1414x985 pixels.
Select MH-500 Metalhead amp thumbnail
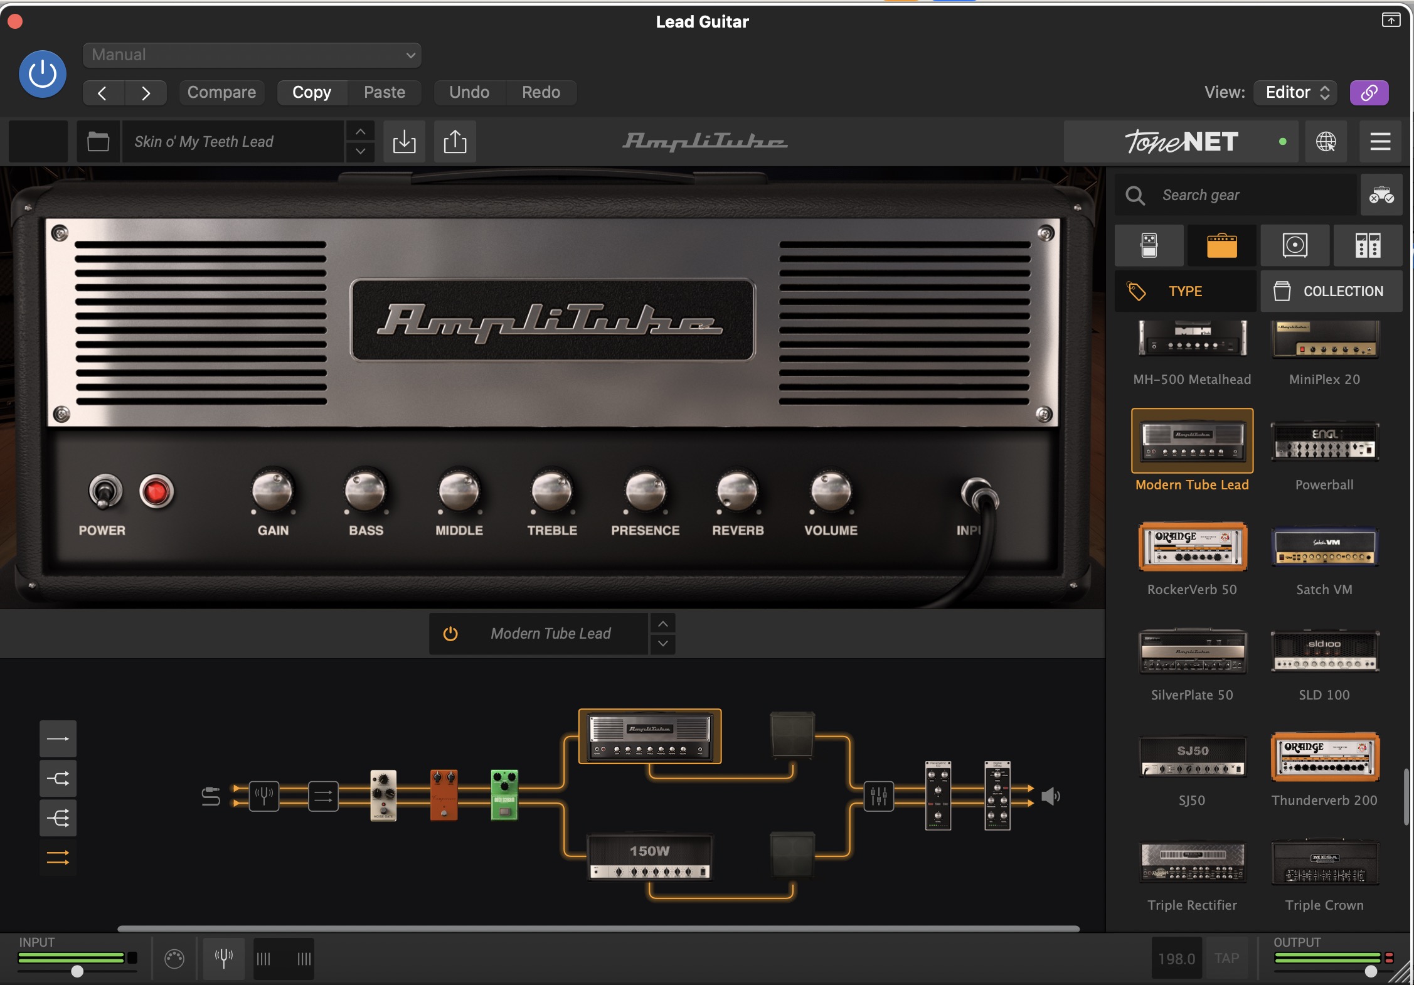(x=1192, y=339)
